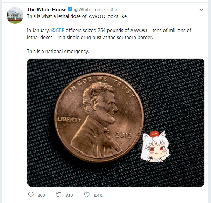Open the White House profile avatar
The height and width of the screenshot is (203, 211).
click(15, 15)
